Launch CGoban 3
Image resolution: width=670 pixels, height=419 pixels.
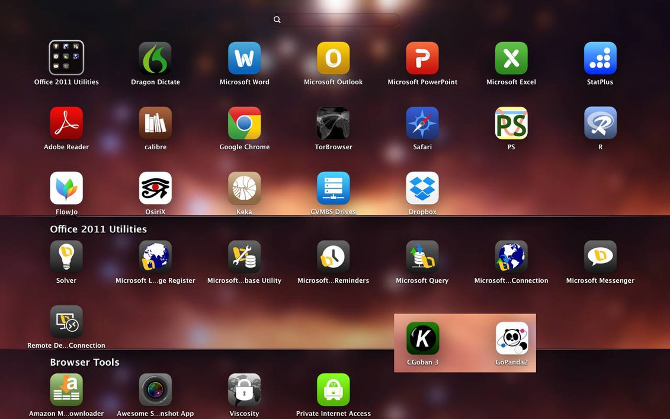(422, 338)
